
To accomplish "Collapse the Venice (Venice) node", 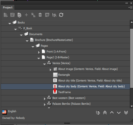I will [44, 64].
